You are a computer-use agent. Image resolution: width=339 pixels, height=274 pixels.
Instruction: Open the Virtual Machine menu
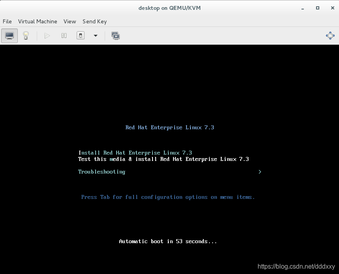click(38, 21)
